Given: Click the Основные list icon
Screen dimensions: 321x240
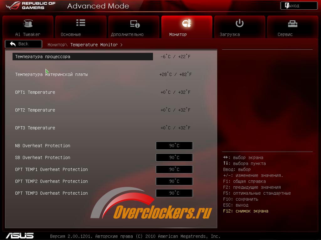Looking at the screenshot, I should tap(81, 22).
